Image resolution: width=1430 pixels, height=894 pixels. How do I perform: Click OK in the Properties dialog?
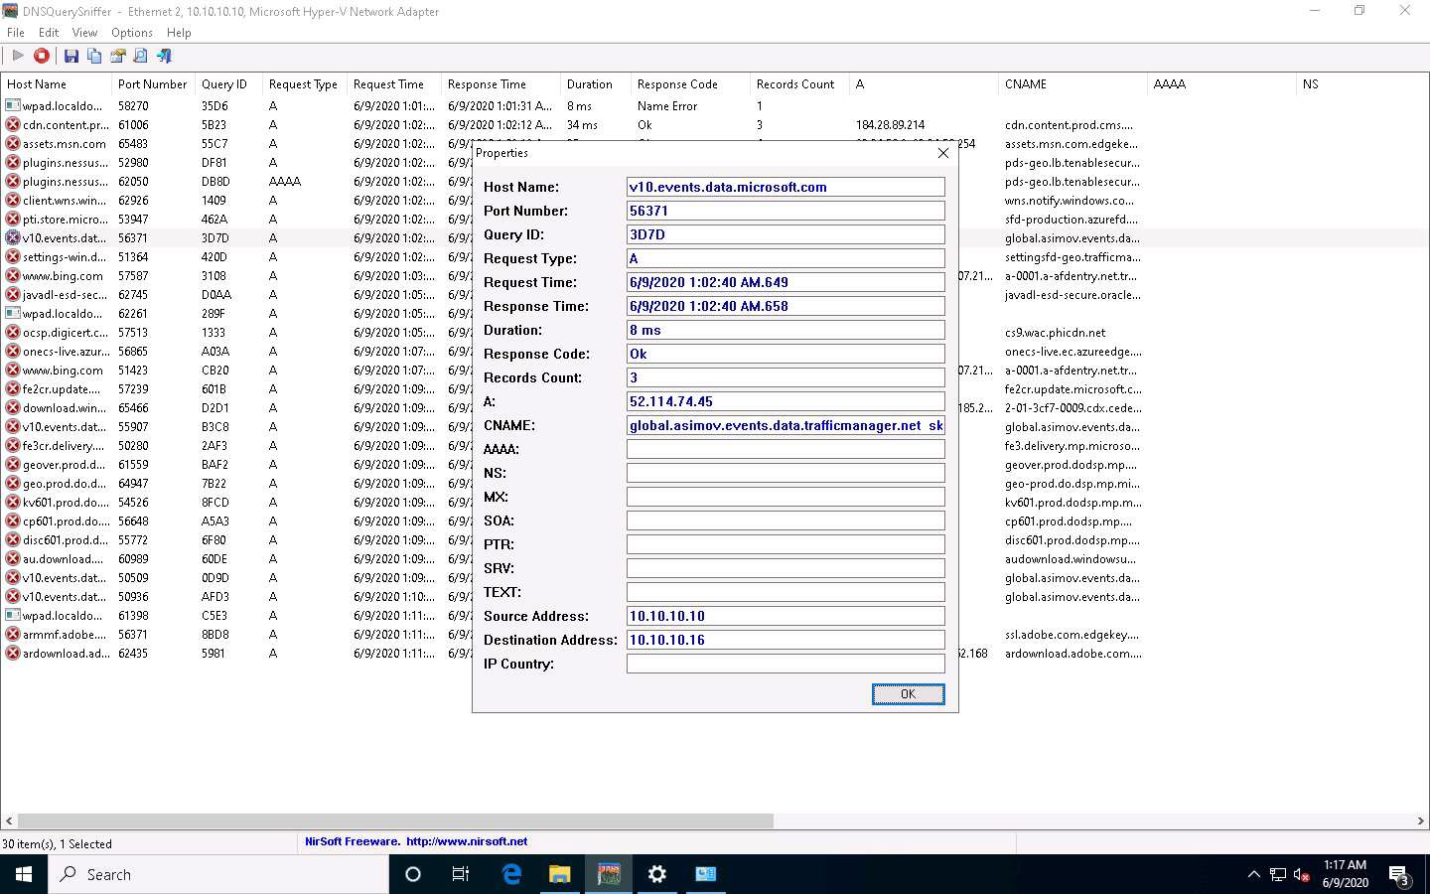coord(908,694)
